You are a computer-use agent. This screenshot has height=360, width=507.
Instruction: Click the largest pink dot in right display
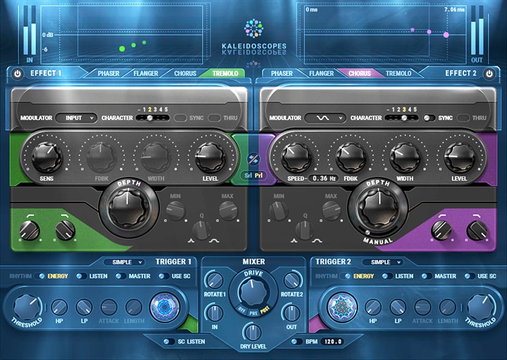446,35
